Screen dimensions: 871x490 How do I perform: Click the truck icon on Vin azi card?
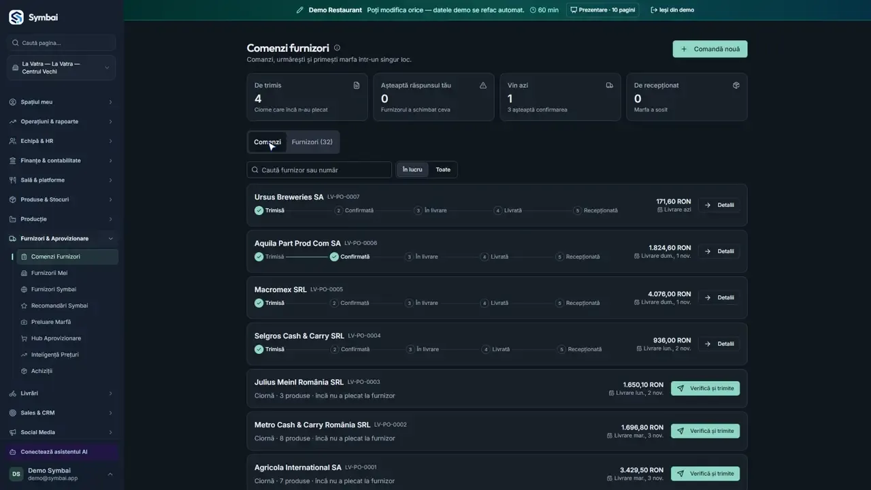(x=610, y=86)
